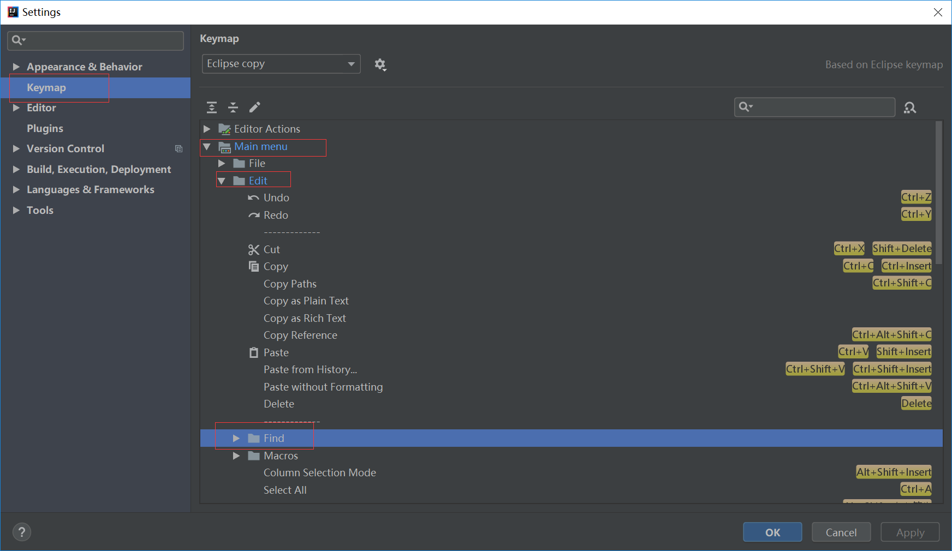Expand the Editor Actions tree node
Viewport: 952px width, 551px height.
coord(207,129)
